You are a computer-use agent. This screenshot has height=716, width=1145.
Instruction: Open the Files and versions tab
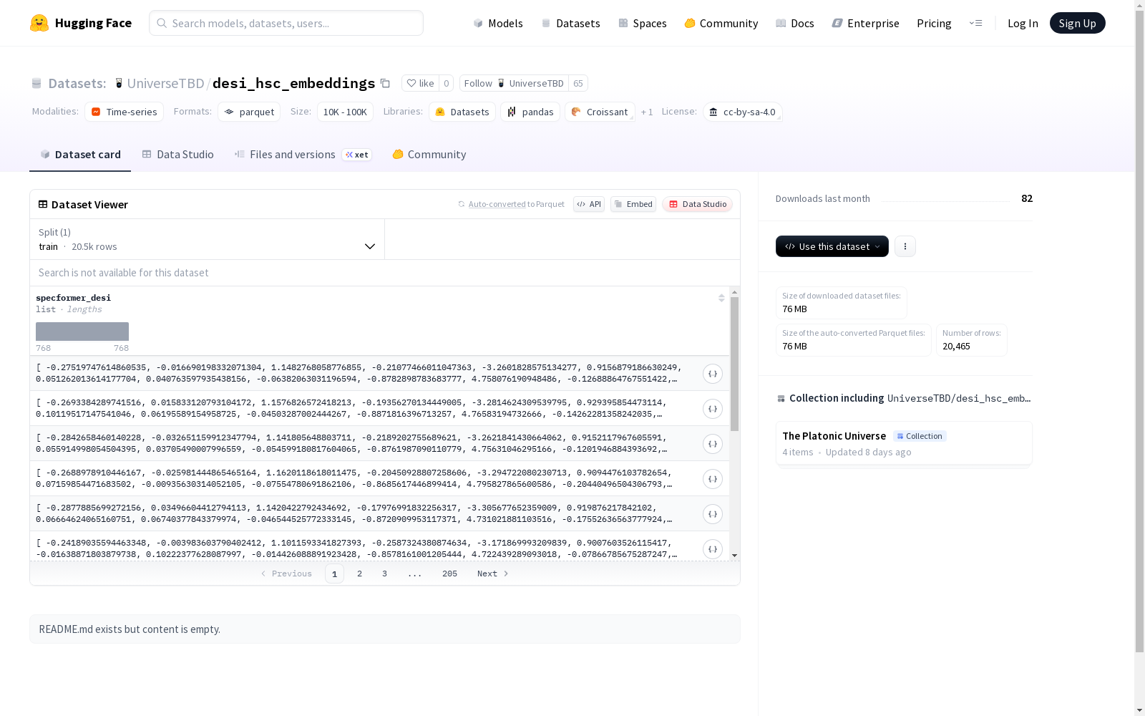click(303, 155)
